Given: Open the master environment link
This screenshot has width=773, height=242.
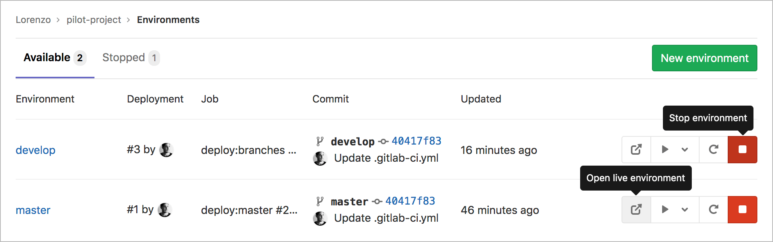Looking at the screenshot, I should tap(33, 210).
